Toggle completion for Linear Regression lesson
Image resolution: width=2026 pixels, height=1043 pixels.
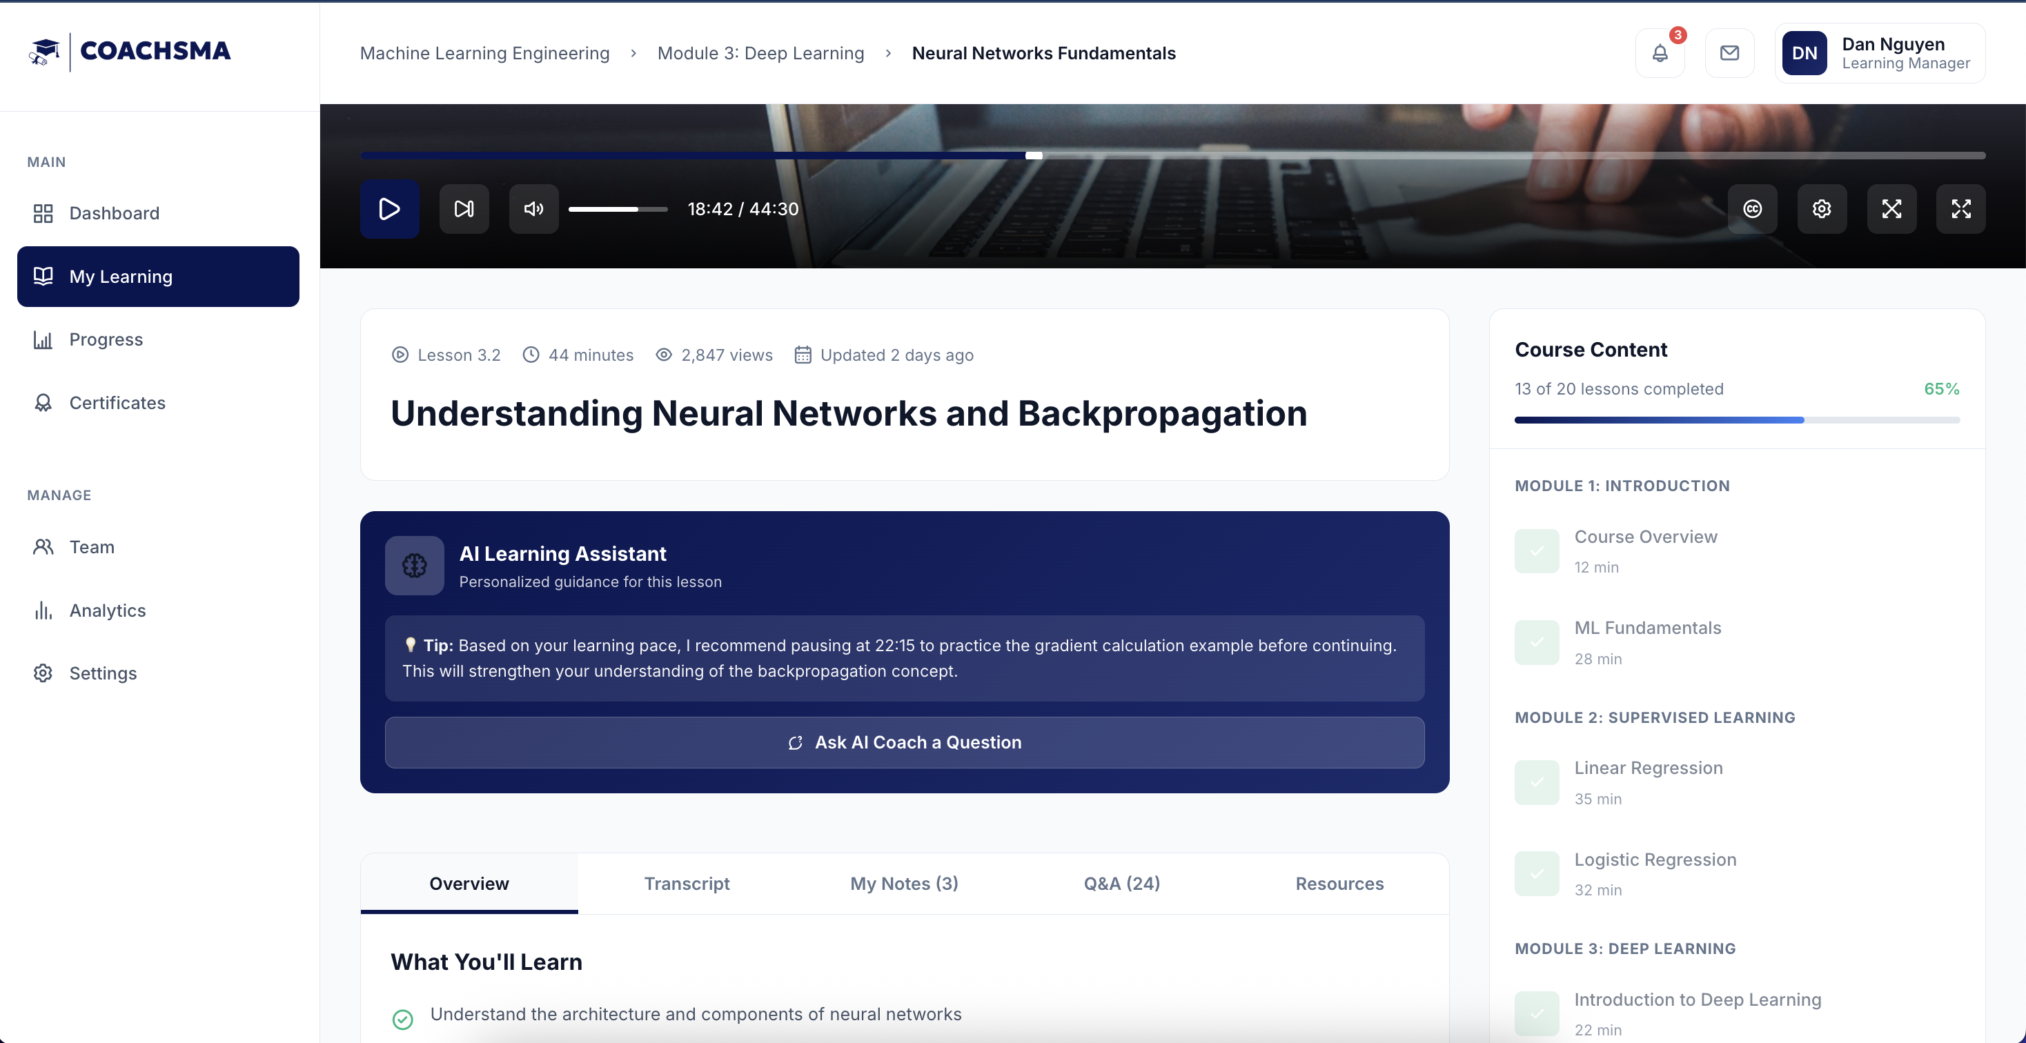click(1537, 782)
